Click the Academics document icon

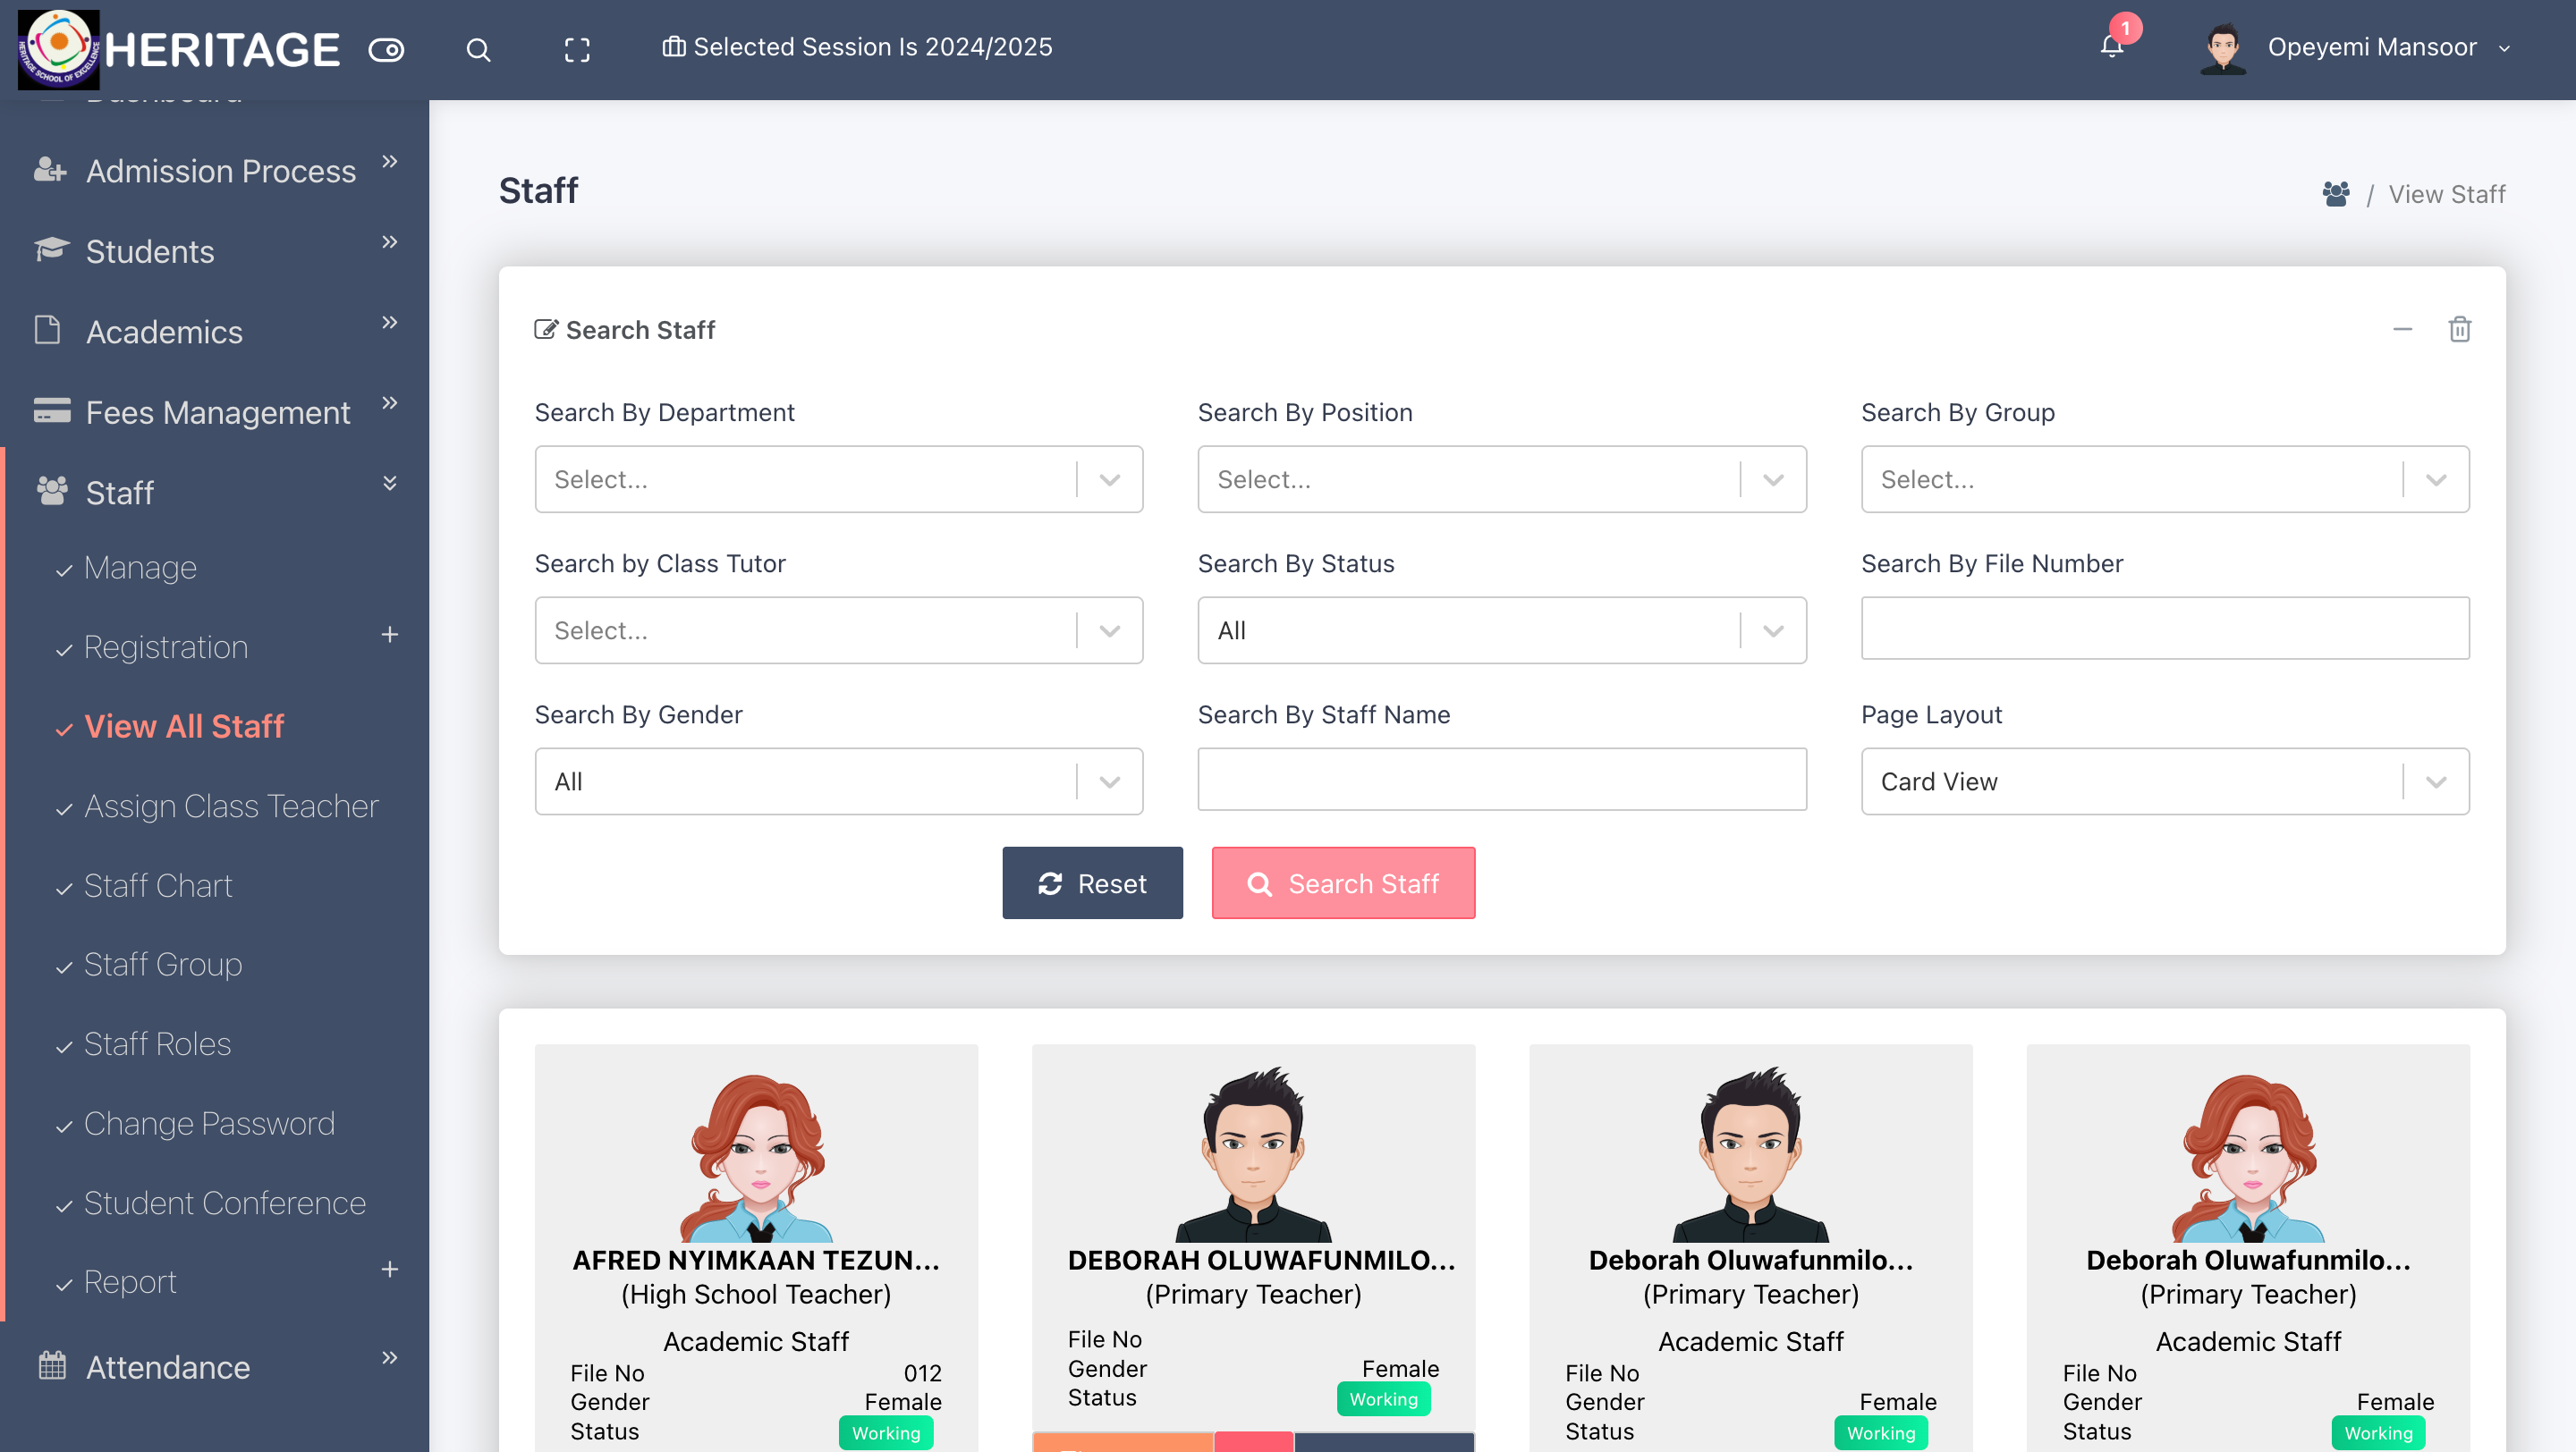(47, 330)
